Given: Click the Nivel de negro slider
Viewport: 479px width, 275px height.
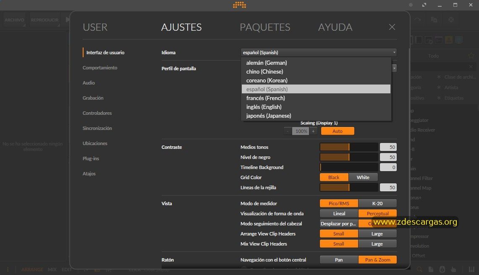Looking at the screenshot, I should 349,157.
